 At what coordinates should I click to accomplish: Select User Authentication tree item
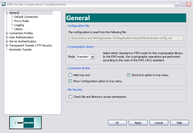[x=21, y=37]
